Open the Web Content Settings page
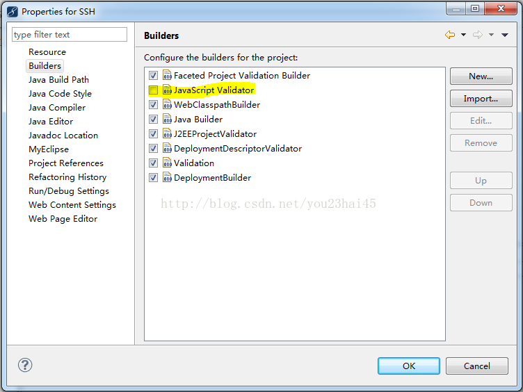 pos(72,204)
